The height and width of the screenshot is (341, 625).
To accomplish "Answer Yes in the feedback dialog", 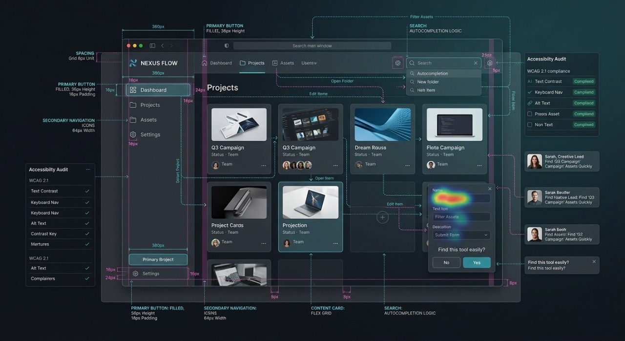I will click(477, 262).
